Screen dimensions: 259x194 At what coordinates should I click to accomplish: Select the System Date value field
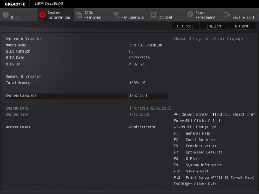click(x=151, y=108)
